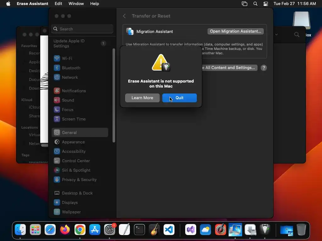This screenshot has height=241, width=322.
Task: Open Control Center in menu bar
Action: point(265,4)
